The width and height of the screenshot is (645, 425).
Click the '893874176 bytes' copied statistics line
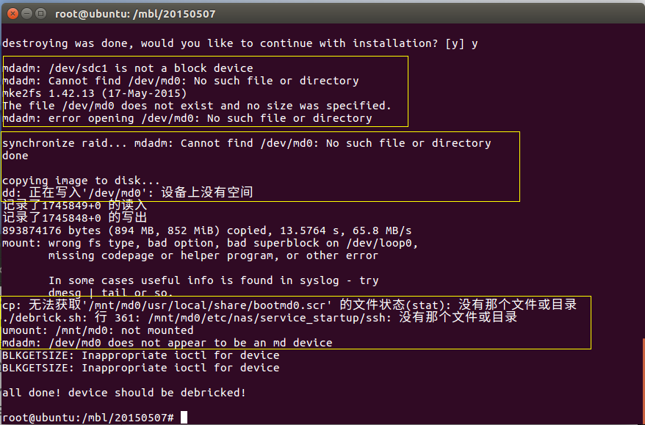click(x=206, y=230)
